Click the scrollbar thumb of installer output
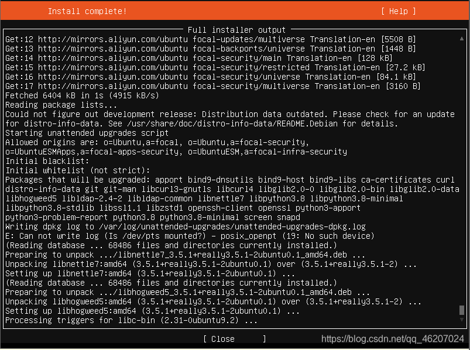The height and width of the screenshot is (350, 470). [462, 310]
